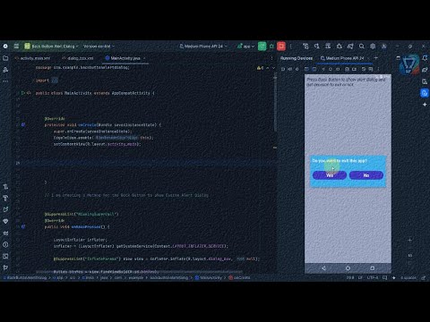
Task: Click the editor horizontal scrollbar
Action: pos(139,272)
